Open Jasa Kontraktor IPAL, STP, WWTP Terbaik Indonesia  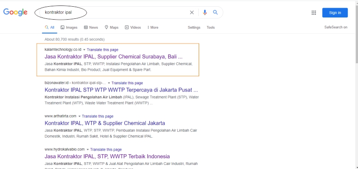click(107, 156)
